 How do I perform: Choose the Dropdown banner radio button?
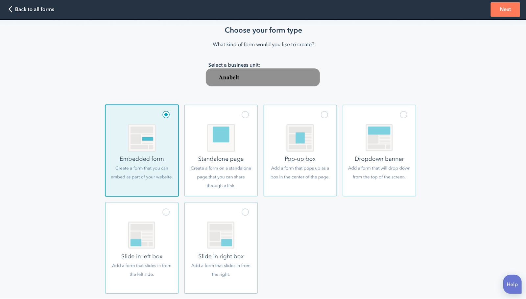click(x=403, y=115)
